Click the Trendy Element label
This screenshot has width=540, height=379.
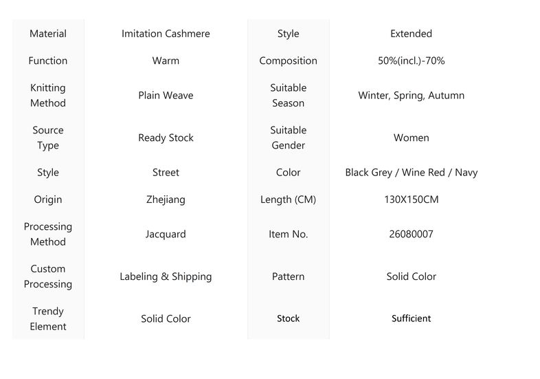(x=48, y=318)
